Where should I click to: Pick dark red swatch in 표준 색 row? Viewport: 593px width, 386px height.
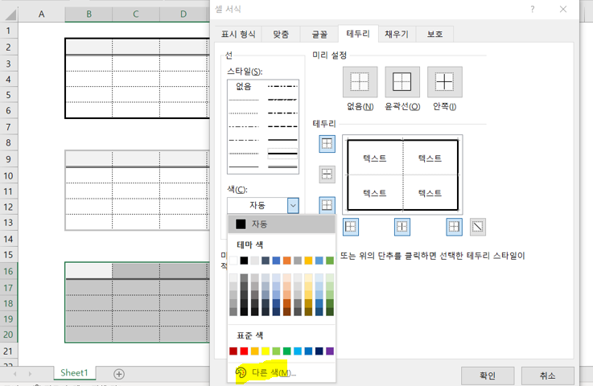pyautogui.click(x=233, y=351)
